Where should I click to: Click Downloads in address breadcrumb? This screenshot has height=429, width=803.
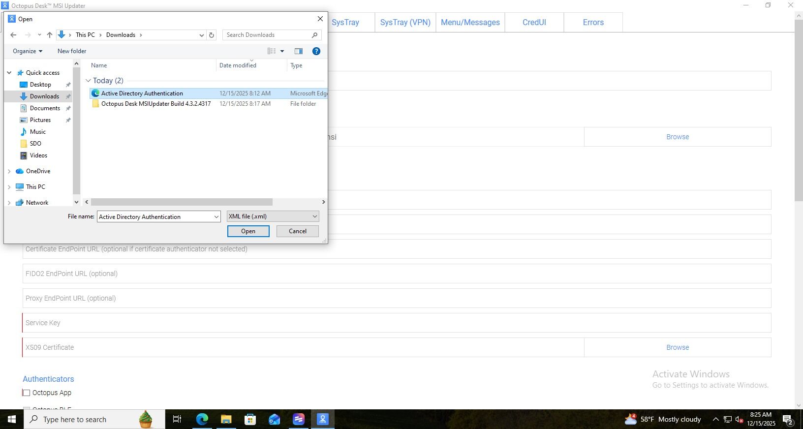(121, 35)
